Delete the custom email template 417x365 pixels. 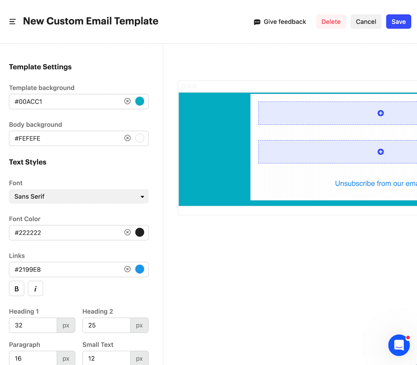click(x=331, y=22)
